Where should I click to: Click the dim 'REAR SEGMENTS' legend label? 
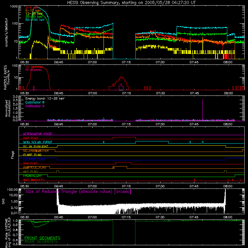pos(41,241)
